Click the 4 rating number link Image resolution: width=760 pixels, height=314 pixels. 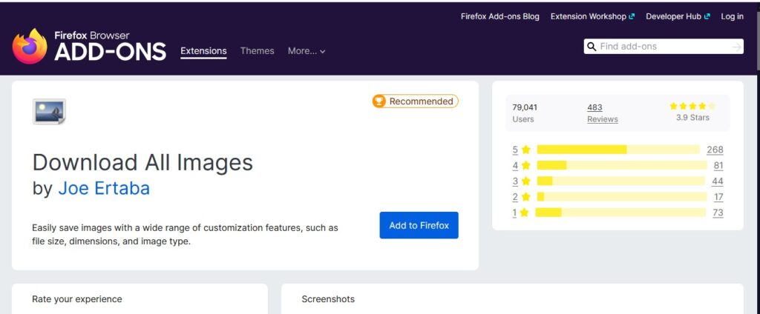[515, 165]
